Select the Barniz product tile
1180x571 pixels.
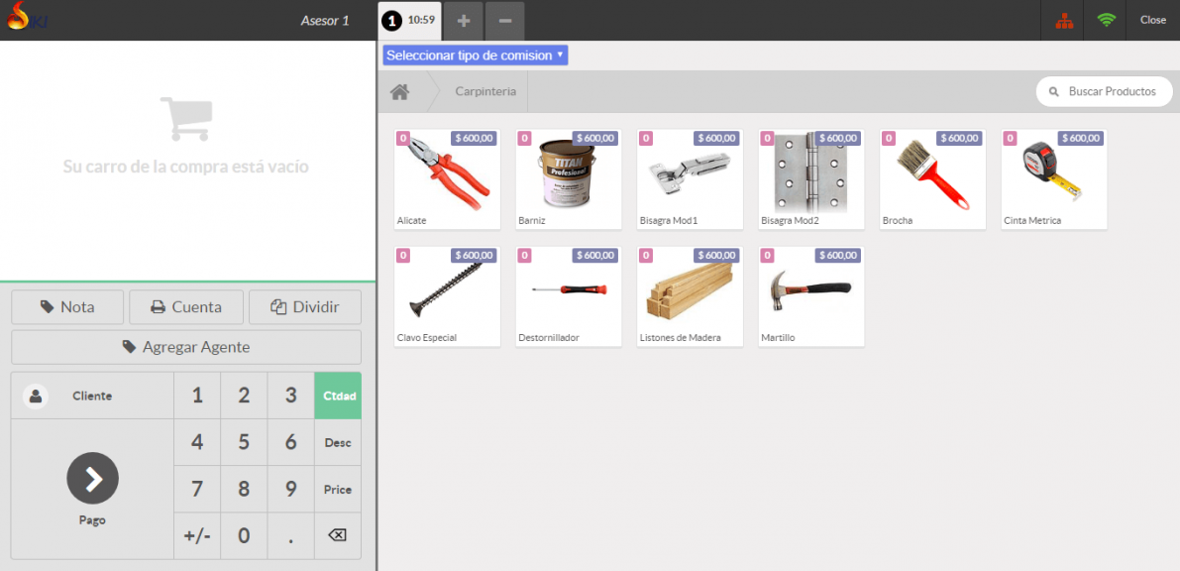point(569,178)
